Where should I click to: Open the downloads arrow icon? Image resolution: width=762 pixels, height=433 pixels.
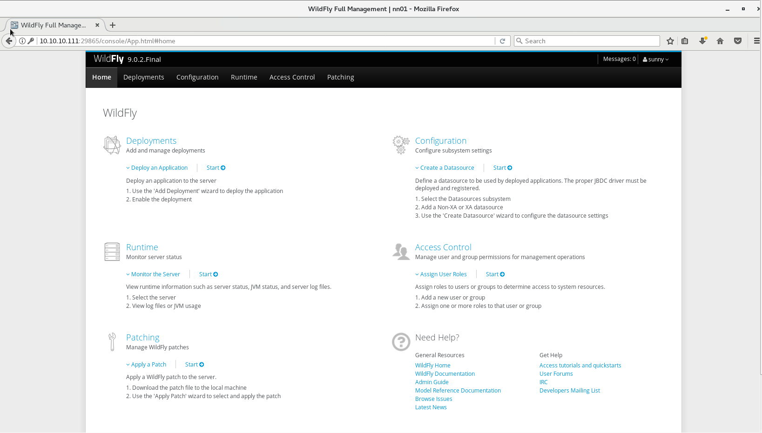(x=703, y=41)
